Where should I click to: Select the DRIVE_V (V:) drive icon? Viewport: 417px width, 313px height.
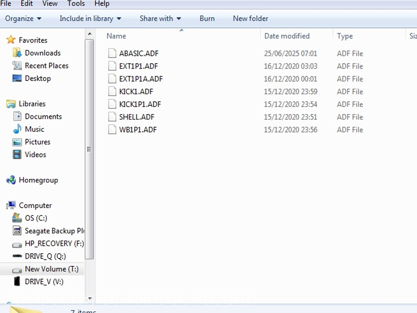click(17, 281)
